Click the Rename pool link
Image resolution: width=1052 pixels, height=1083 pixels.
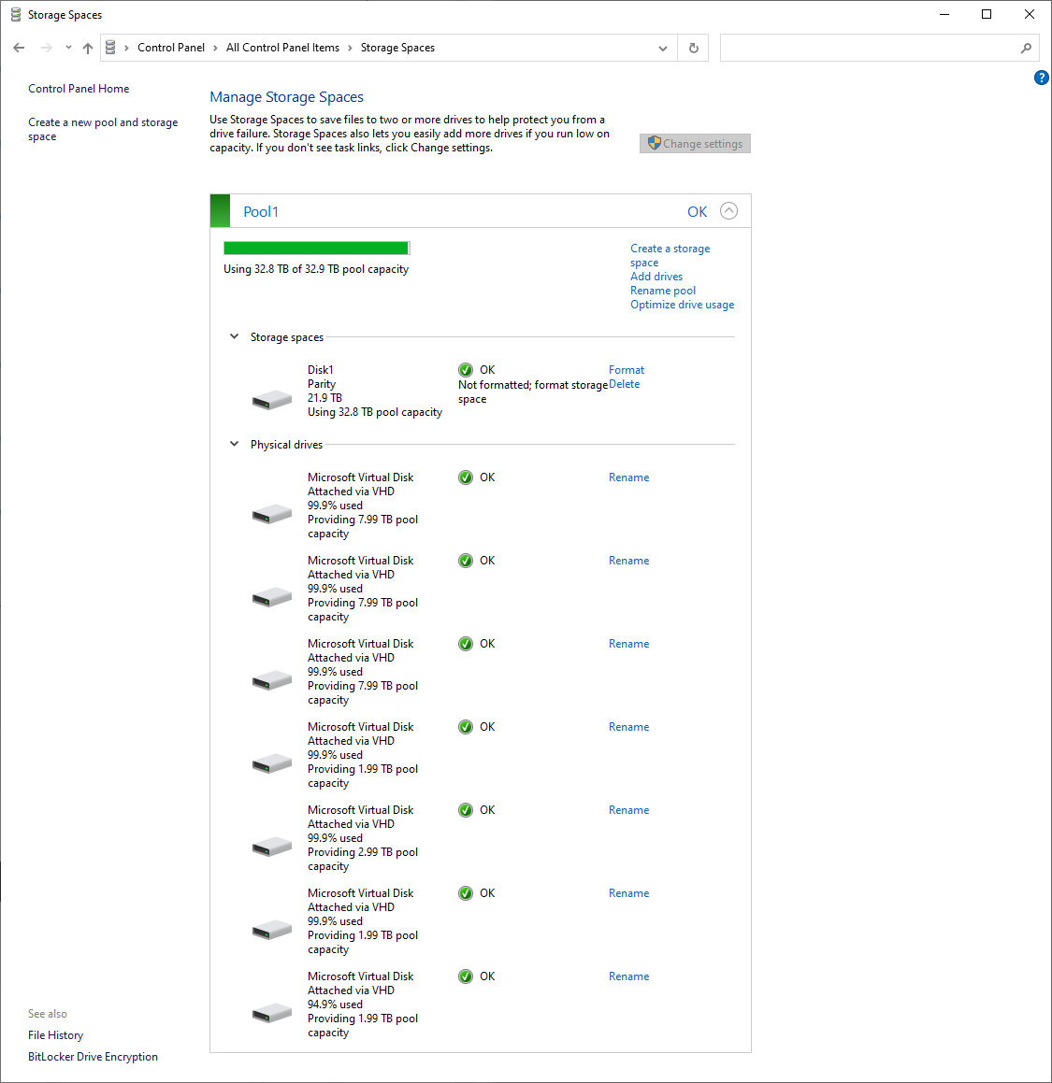663,290
